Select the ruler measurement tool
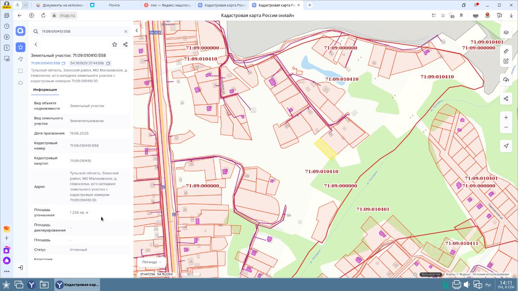This screenshot has height=291, width=518. 506,51
